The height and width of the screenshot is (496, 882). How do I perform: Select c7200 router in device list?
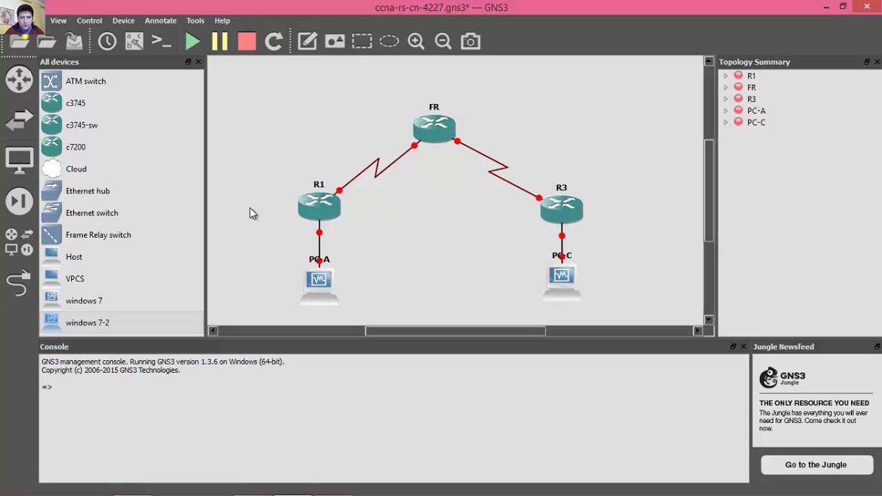[121, 147]
